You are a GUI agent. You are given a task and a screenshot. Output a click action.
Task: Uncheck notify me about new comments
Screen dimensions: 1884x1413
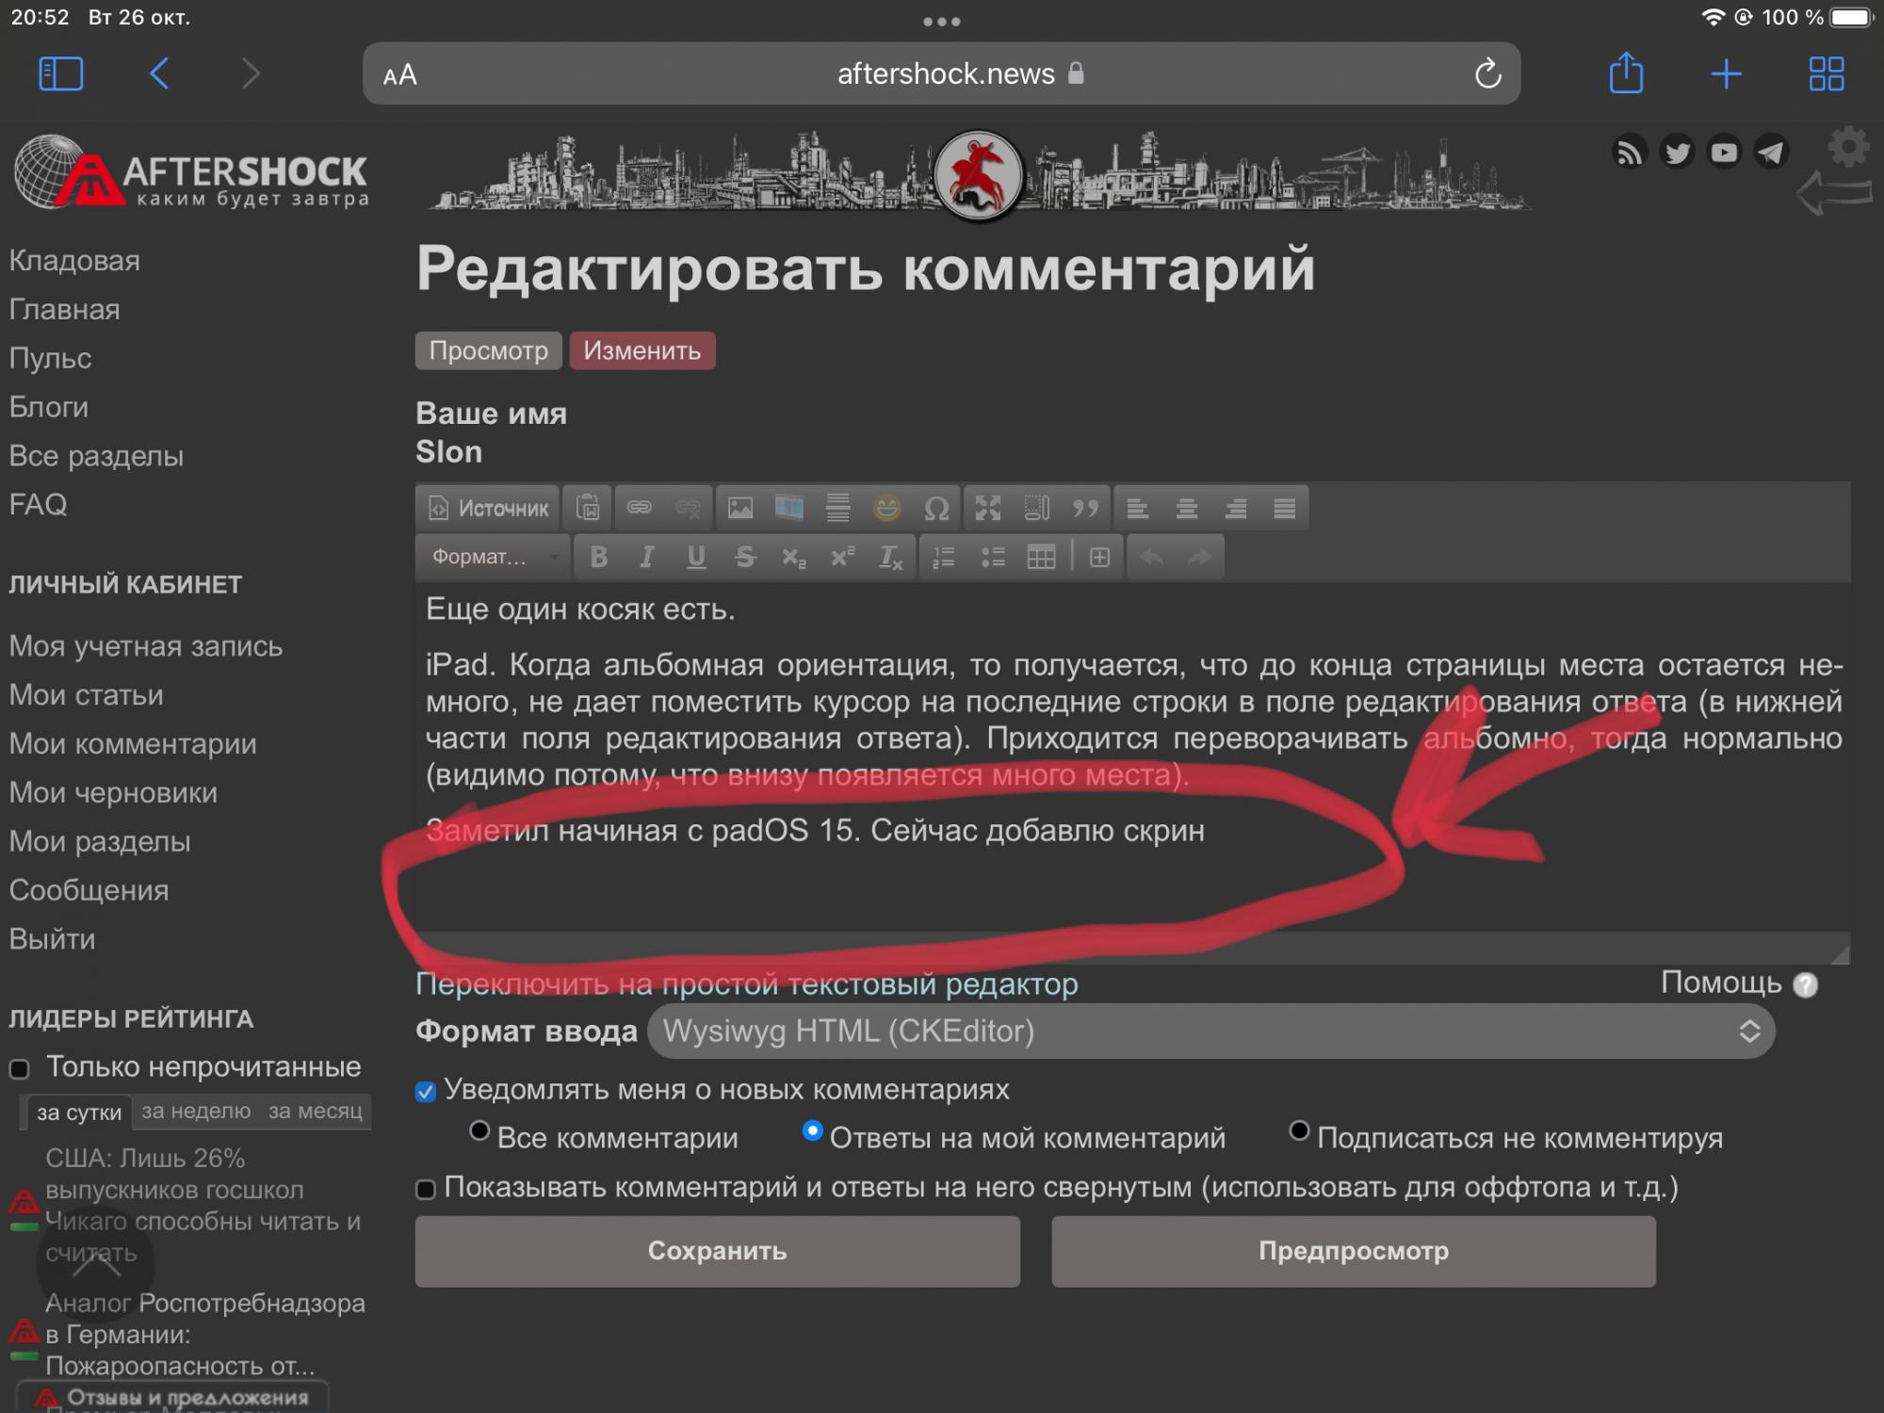tap(426, 1092)
